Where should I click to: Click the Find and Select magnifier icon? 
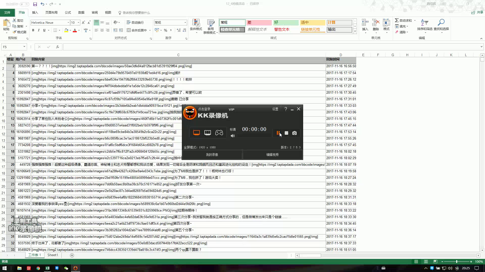(x=441, y=23)
